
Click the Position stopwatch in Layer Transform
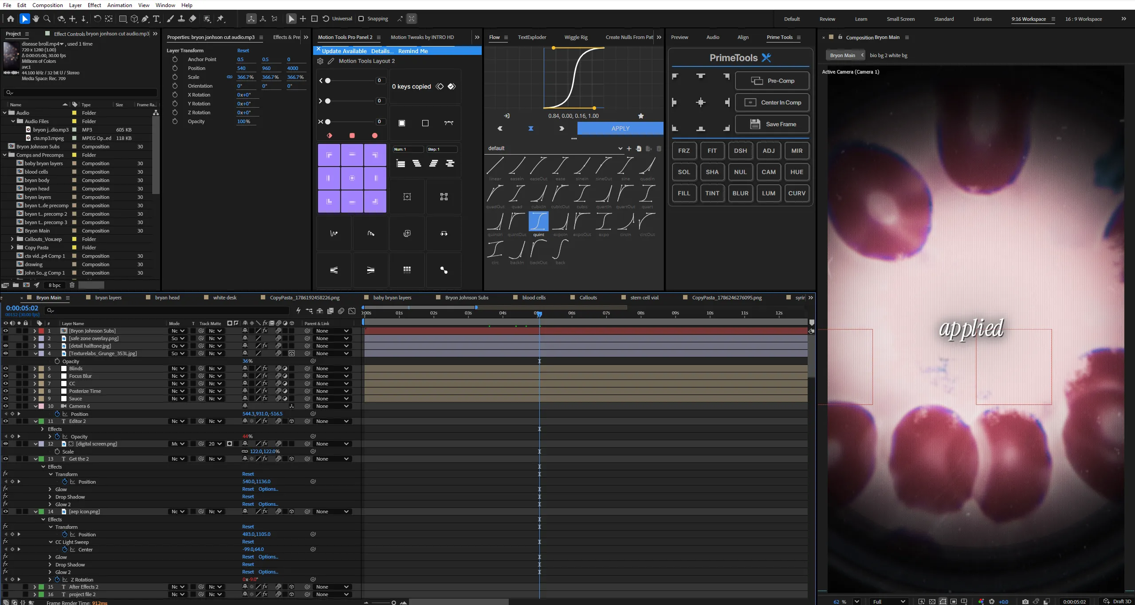175,68
